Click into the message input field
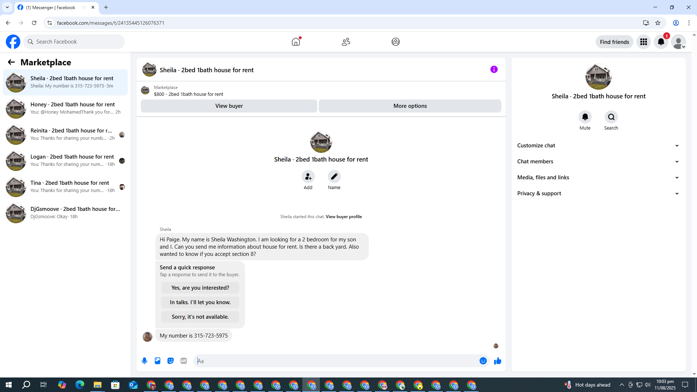Screen dimensions: 697x392 338,361
